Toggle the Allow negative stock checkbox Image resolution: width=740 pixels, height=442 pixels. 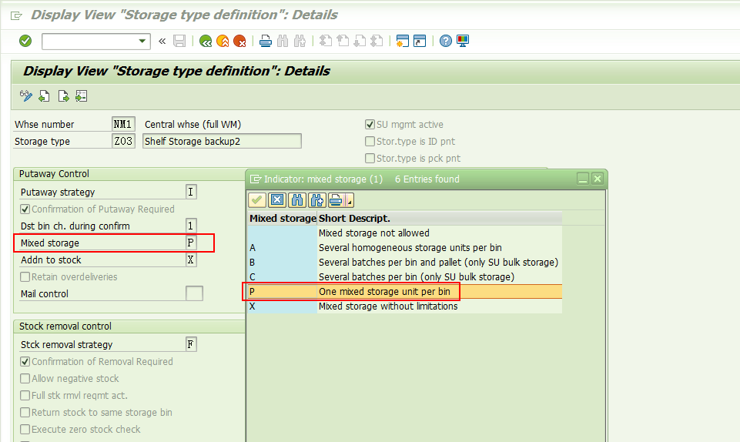(25, 379)
